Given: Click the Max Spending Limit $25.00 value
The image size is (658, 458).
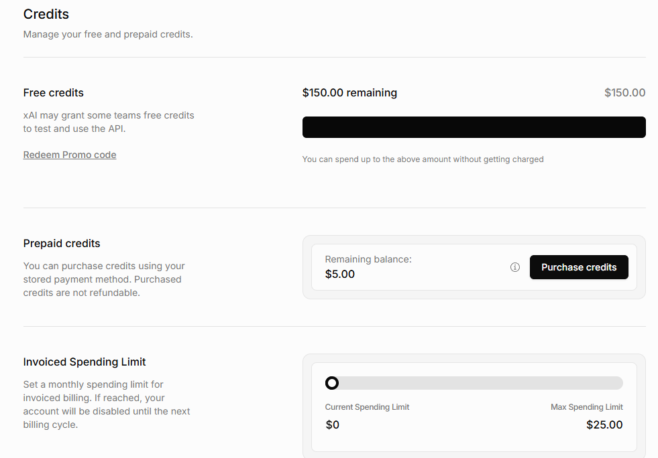Looking at the screenshot, I should [x=604, y=425].
